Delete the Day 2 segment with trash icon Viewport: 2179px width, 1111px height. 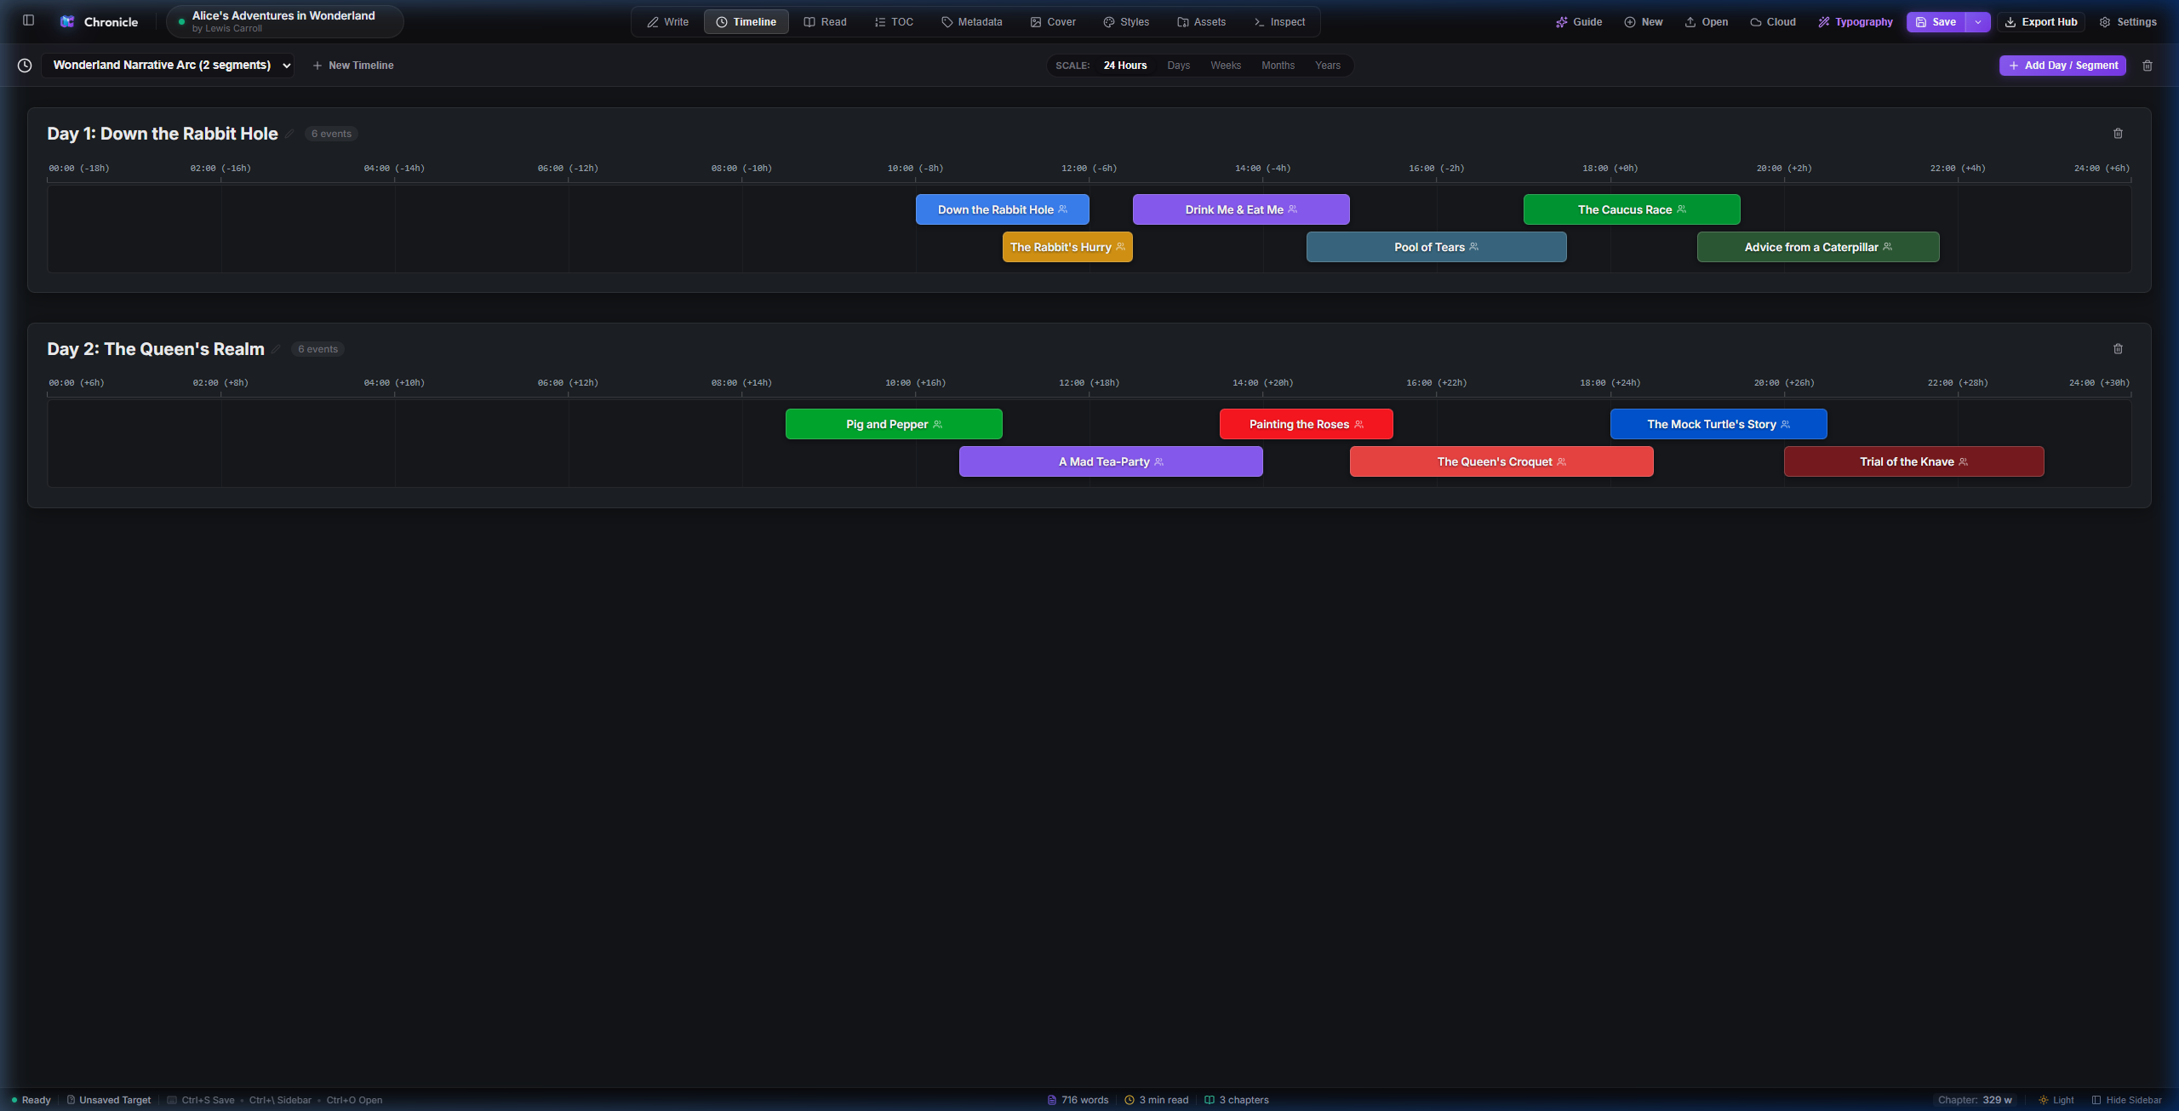[x=2118, y=349]
